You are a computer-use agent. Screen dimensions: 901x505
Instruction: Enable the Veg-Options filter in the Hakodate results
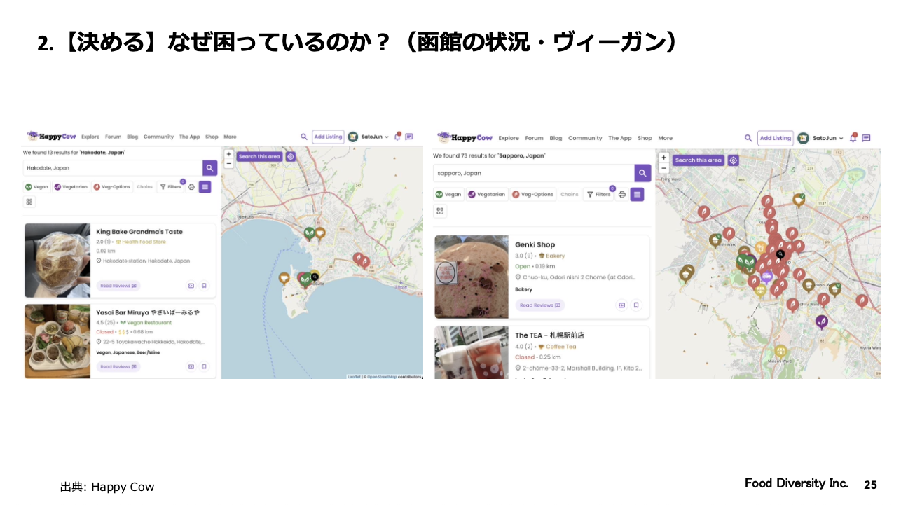coord(112,187)
